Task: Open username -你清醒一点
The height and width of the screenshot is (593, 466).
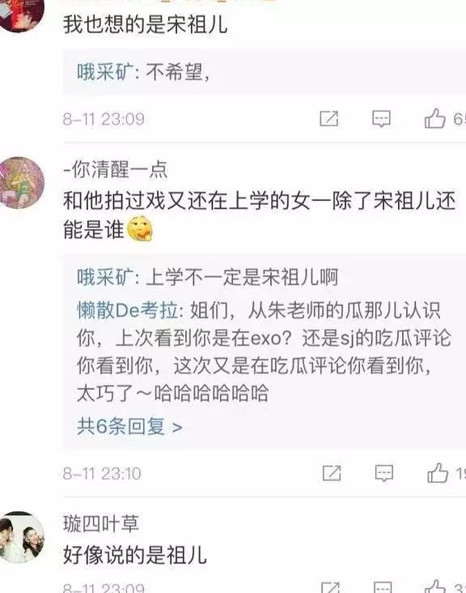Action: (115, 169)
